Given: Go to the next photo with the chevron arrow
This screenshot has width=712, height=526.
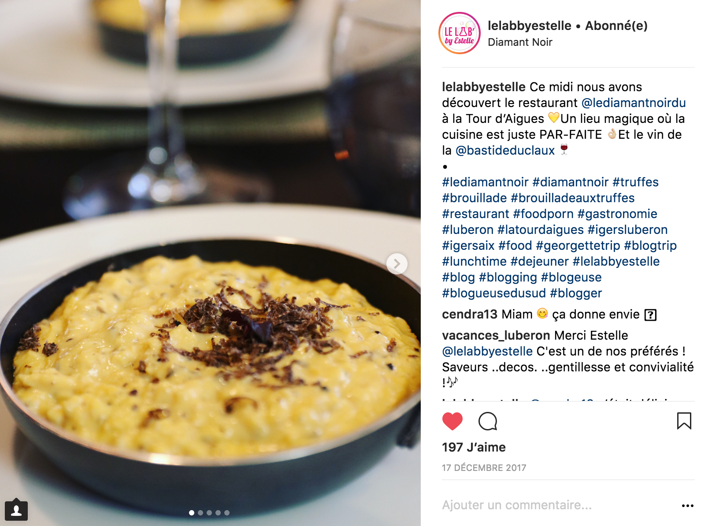Looking at the screenshot, I should coord(397,263).
